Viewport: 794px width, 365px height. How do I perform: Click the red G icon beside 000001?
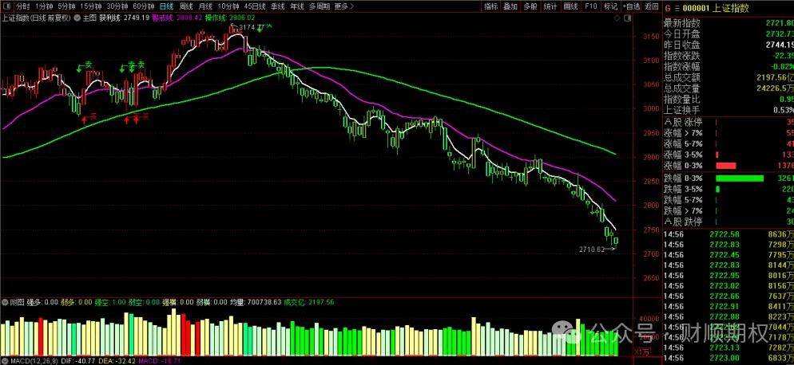(668, 8)
